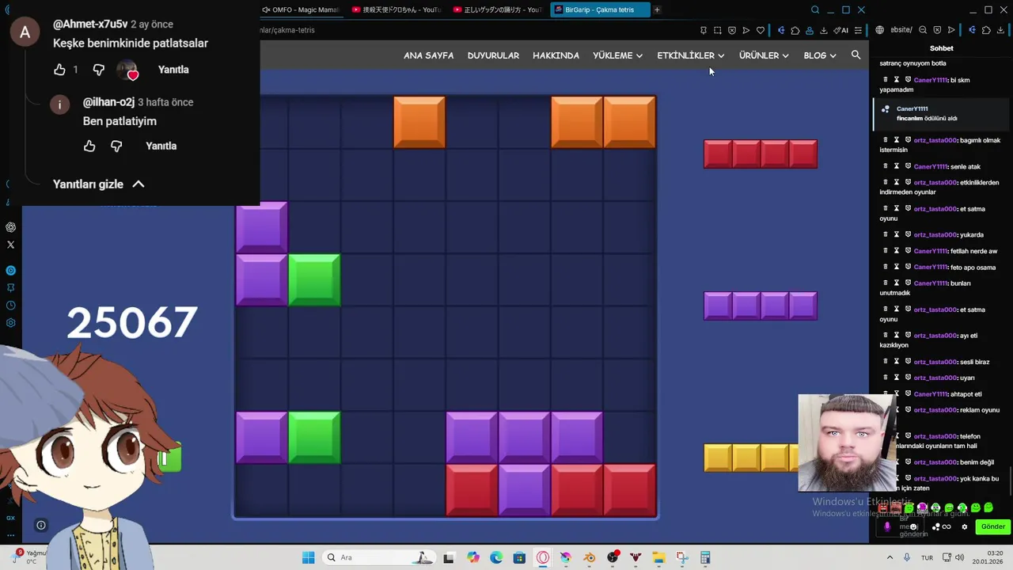Open Snipping Tool from the taskbar
This screenshot has width=1013, height=570.
pos(681,557)
